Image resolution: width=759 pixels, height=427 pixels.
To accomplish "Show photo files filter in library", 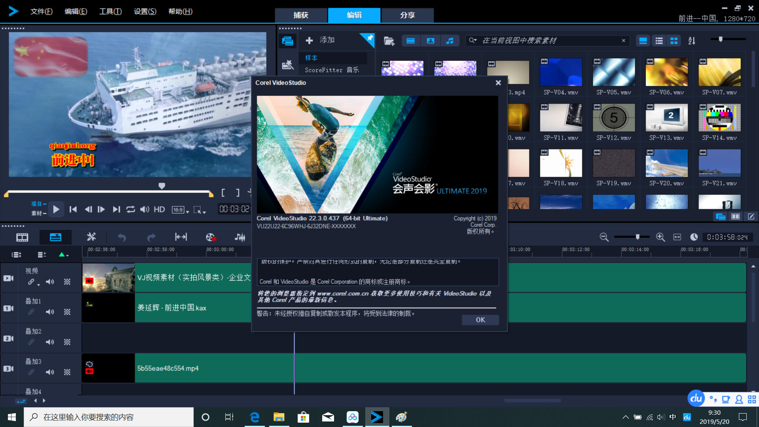I will click(x=430, y=41).
